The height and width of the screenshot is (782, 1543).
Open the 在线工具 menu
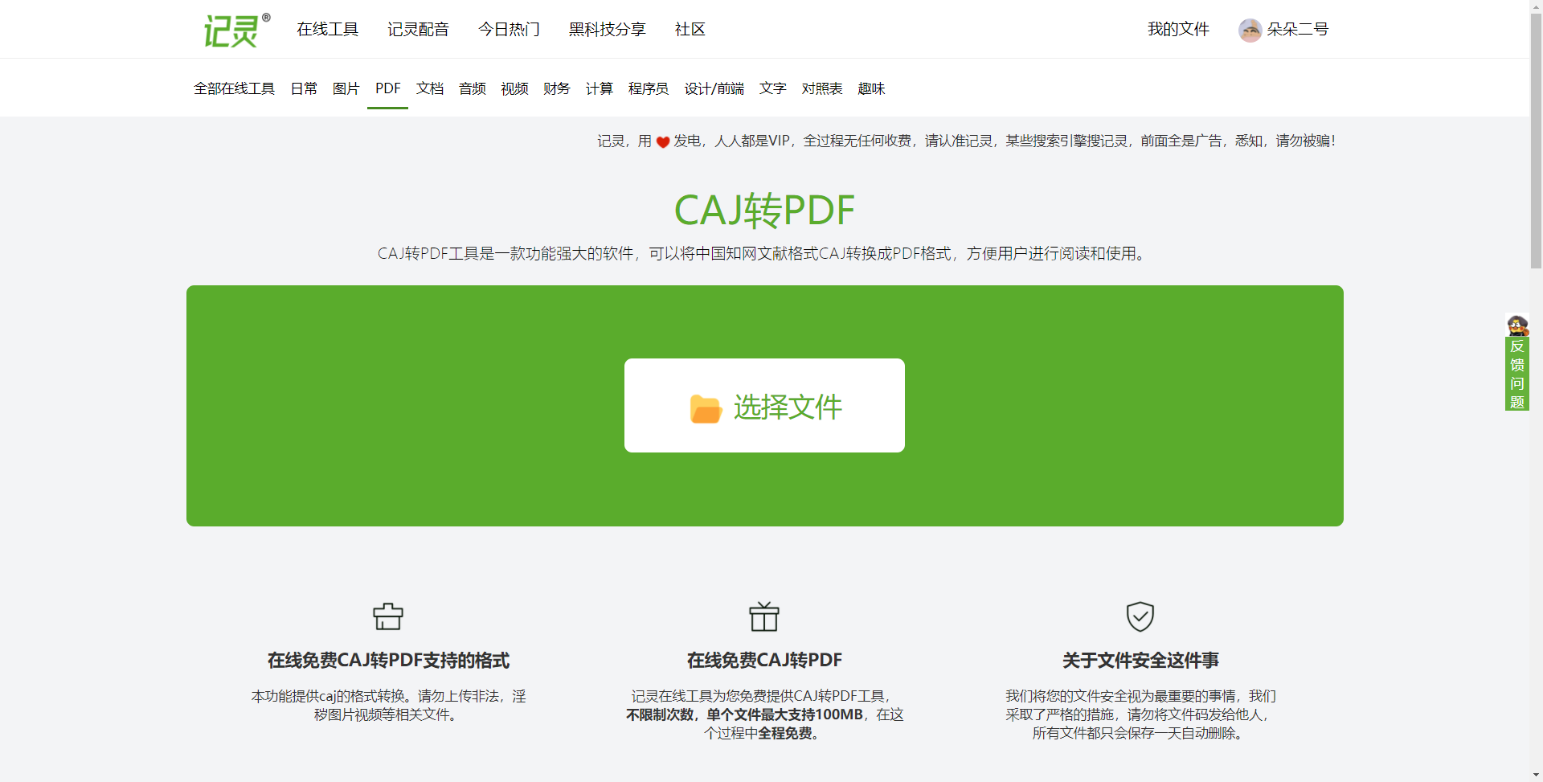point(327,29)
